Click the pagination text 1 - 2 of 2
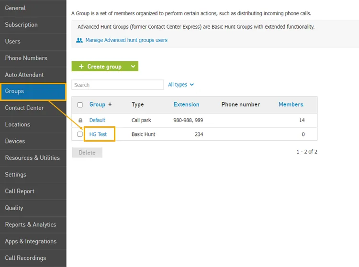This screenshot has width=359, height=267. tap(307, 152)
